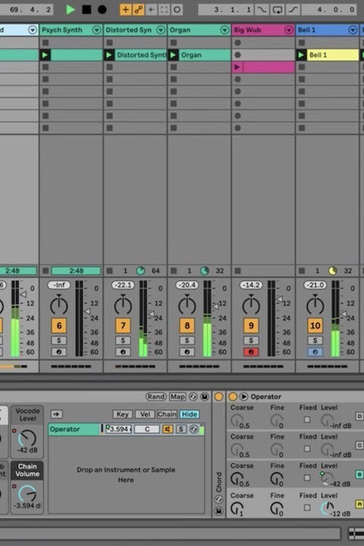Select the Operator chain
Image resolution: width=364 pixels, height=546 pixels.
(74, 429)
